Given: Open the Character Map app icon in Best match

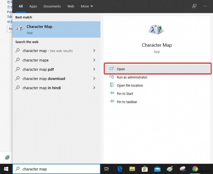Looking at the screenshot, I should pyautogui.click(x=19, y=28).
